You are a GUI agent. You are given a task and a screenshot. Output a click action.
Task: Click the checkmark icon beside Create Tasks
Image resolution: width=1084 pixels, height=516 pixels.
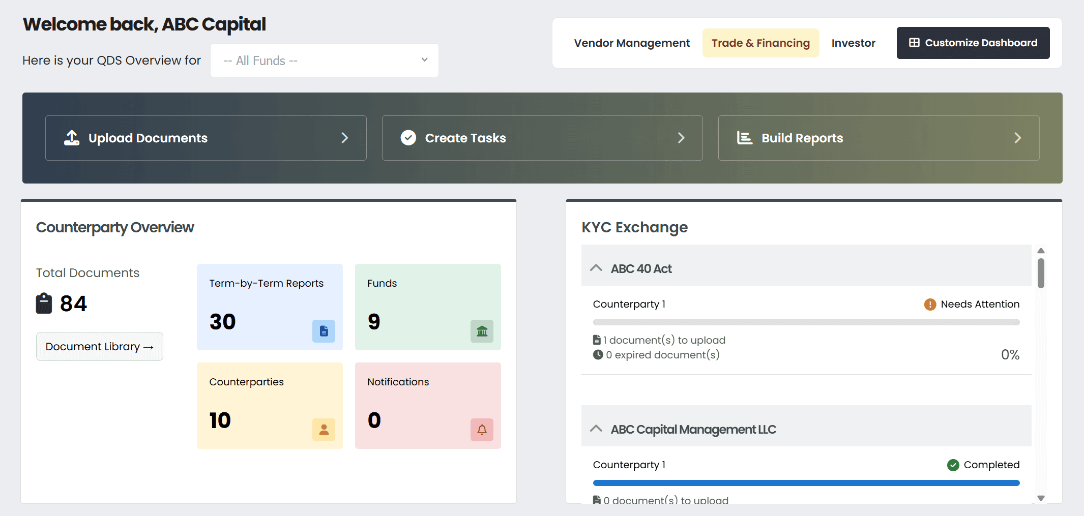pyautogui.click(x=408, y=138)
